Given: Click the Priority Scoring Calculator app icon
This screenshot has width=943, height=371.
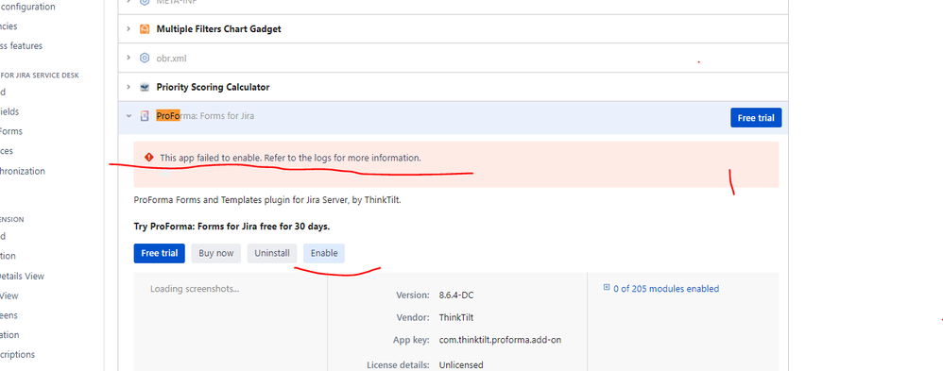Looking at the screenshot, I should pos(145,87).
